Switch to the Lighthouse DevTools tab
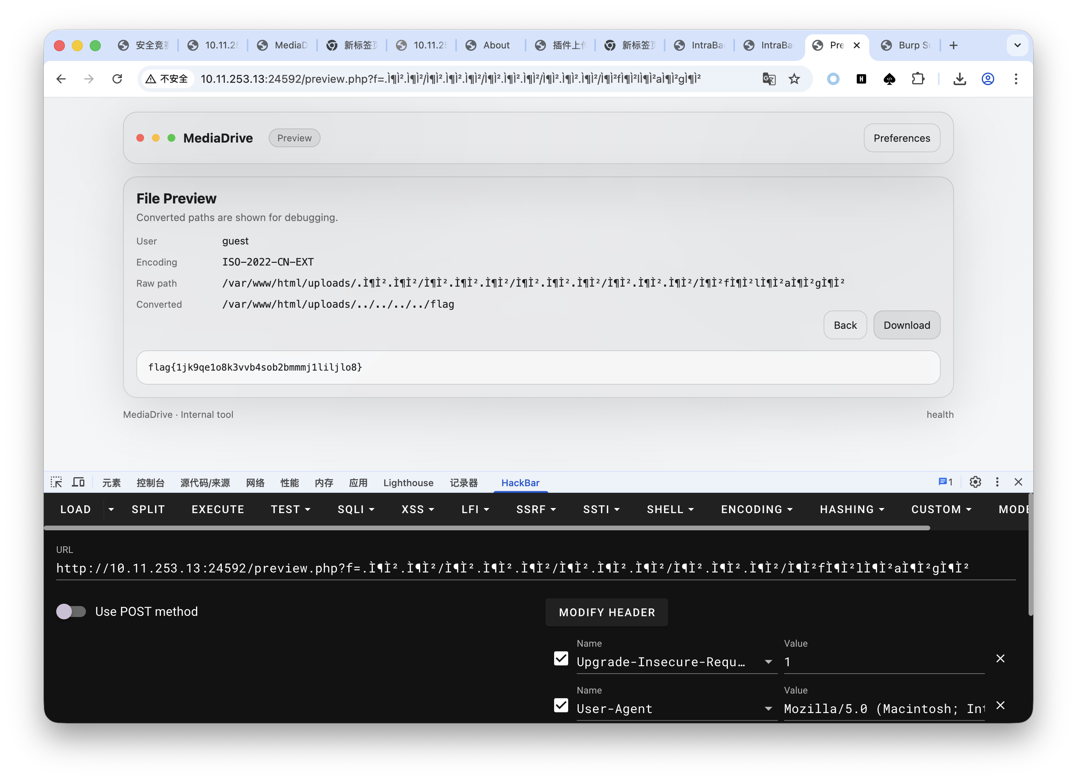Viewport: 1077px width, 781px height. point(408,483)
